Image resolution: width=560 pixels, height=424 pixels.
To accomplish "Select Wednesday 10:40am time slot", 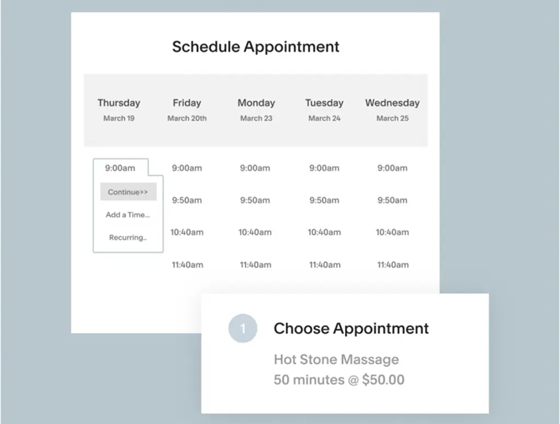I will (x=393, y=232).
